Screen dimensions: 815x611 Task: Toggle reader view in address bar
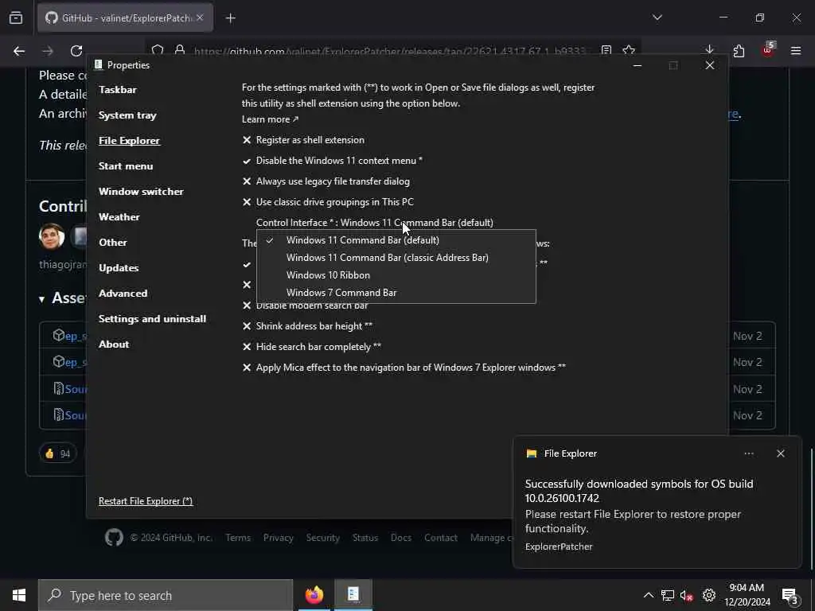[606, 50]
